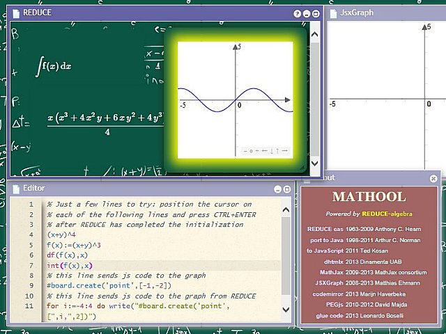Screen dimensions: 446x334
Task: Click 'port to Java' credit row
Action: pyautogui.click(x=365, y=240)
